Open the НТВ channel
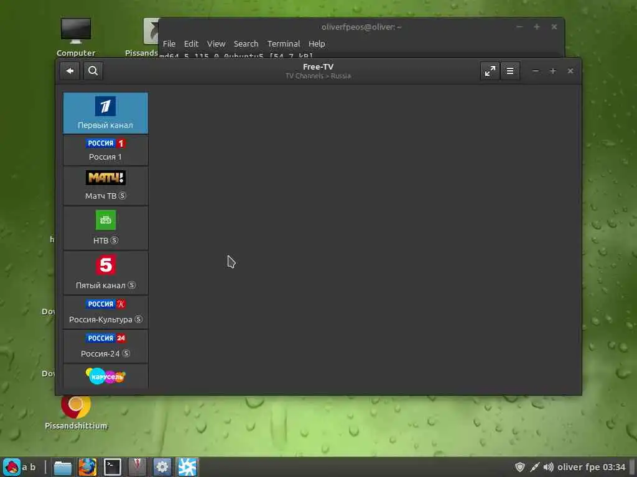Screen dimensions: 637x477 (106, 228)
